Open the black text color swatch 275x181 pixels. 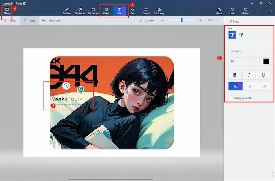(x=266, y=61)
